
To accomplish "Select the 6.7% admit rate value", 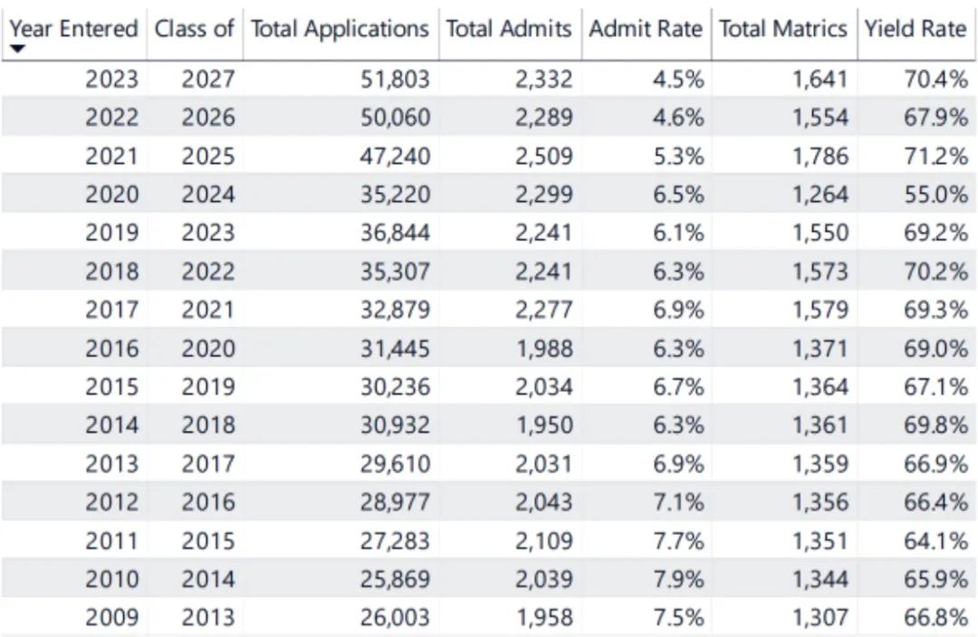I will (x=678, y=386).
